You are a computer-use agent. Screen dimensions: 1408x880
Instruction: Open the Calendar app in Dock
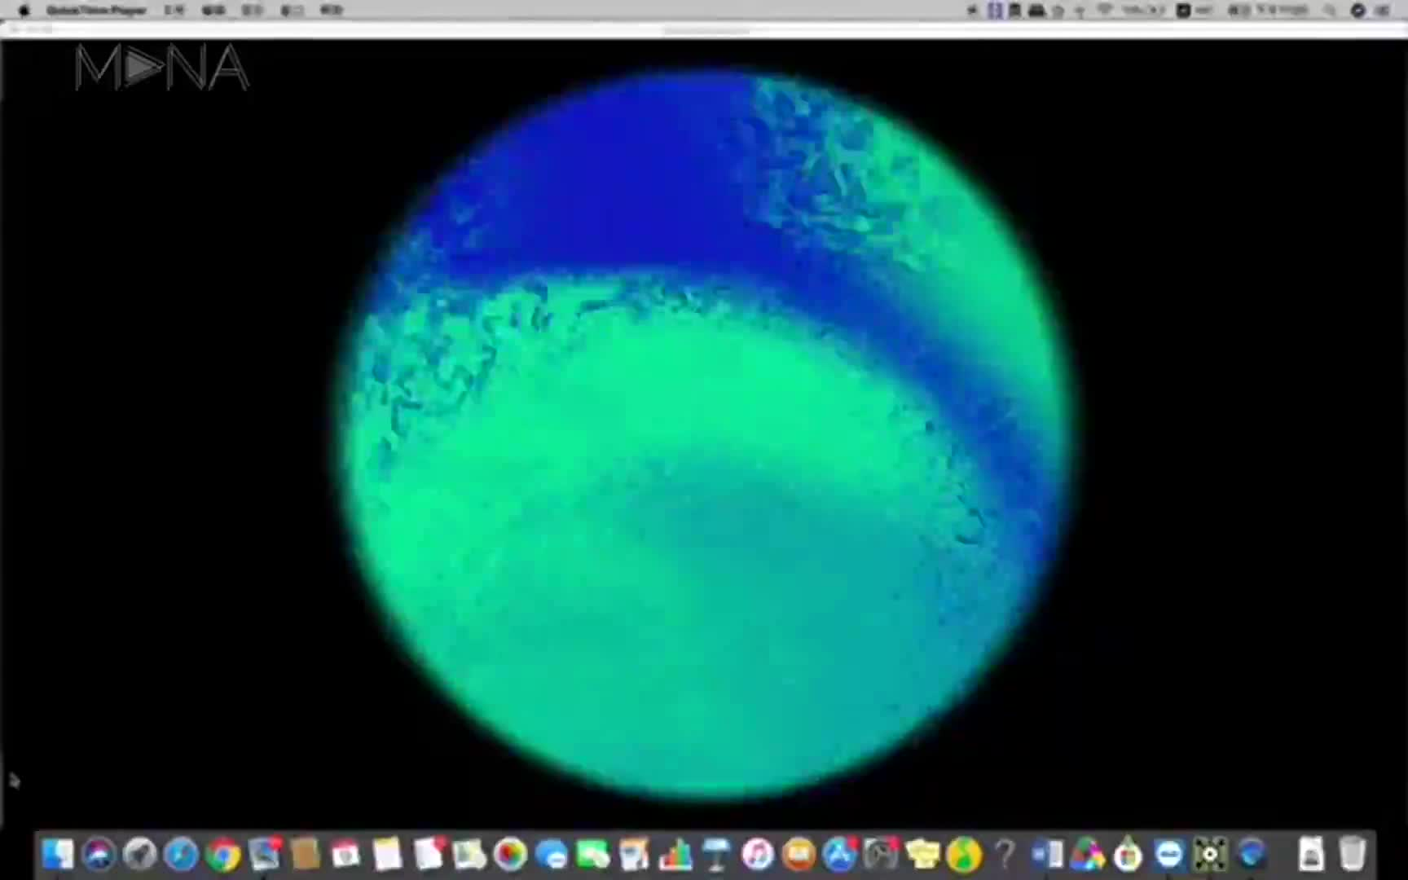click(346, 854)
